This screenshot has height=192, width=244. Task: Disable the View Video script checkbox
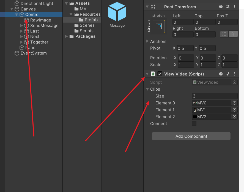[160, 74]
